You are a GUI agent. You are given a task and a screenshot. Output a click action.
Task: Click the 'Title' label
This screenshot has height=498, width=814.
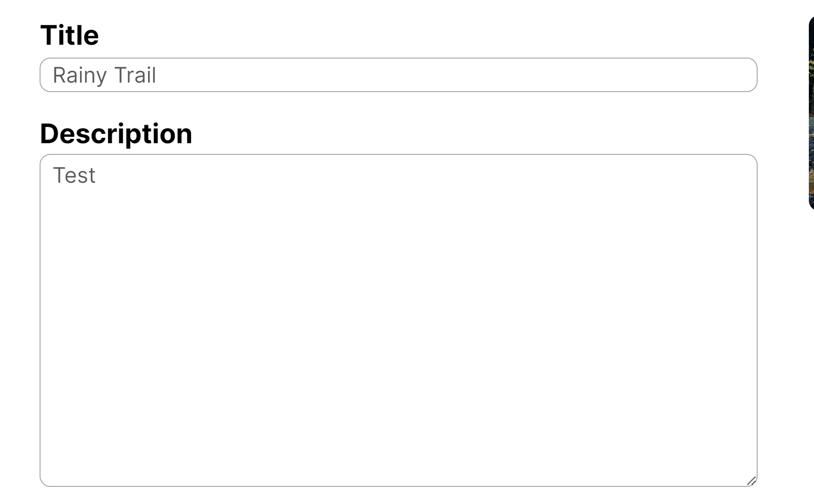point(69,35)
